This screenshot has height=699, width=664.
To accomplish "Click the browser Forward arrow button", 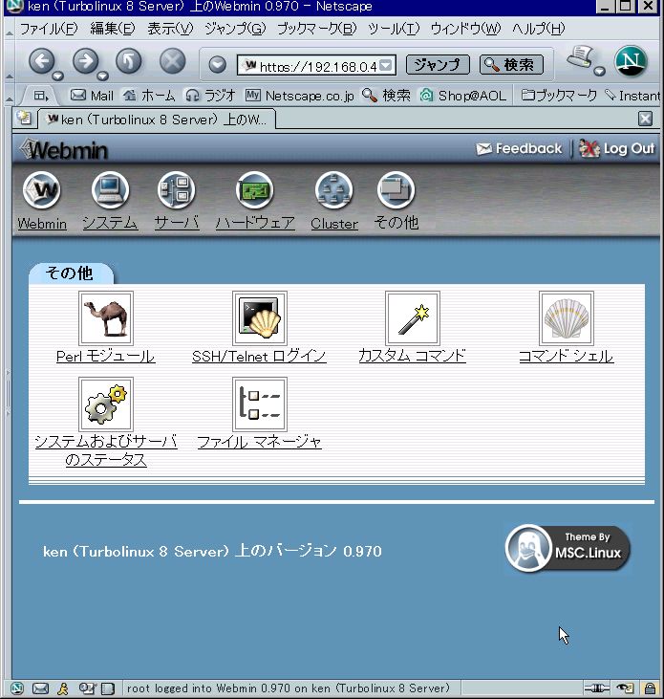I will 85,61.
